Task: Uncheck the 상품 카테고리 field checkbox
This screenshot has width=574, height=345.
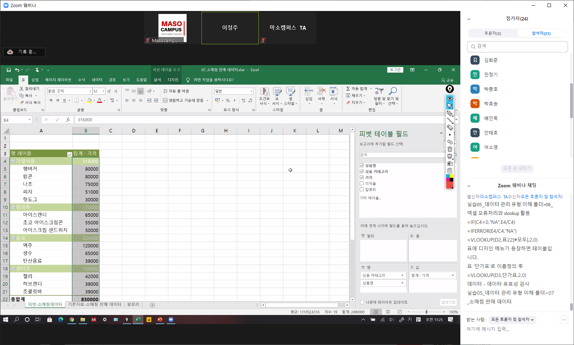Action: point(362,171)
